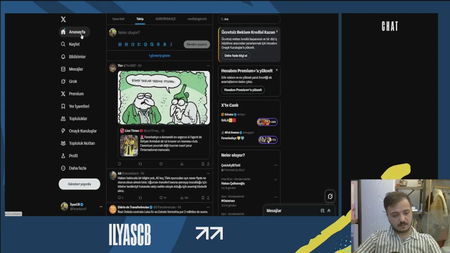Click the sidebar Gönderi yayınla button
Viewport: 450px width, 253px height.
click(79, 184)
